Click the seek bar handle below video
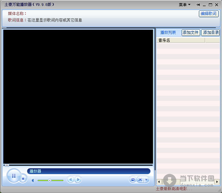The image size is (222, 193). pos(6,165)
